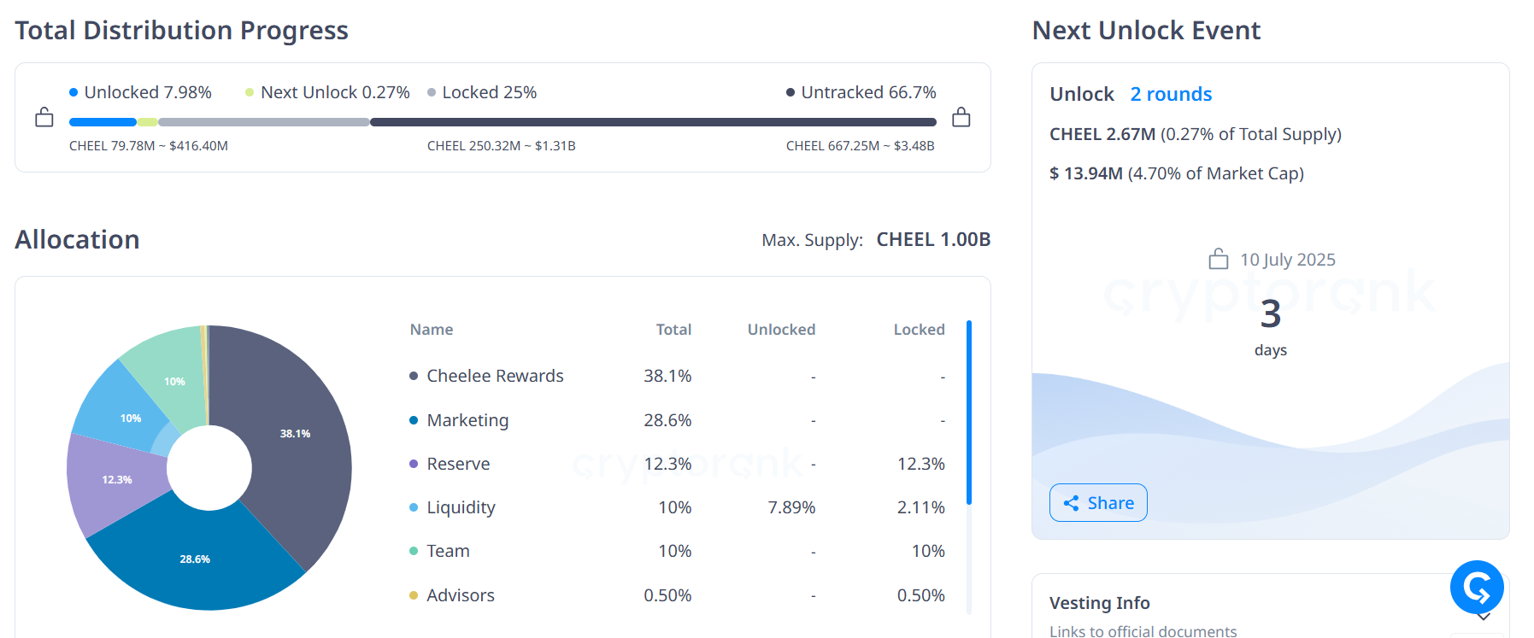
Task: Click the 10 July 2025 date text
Action: (x=1288, y=260)
